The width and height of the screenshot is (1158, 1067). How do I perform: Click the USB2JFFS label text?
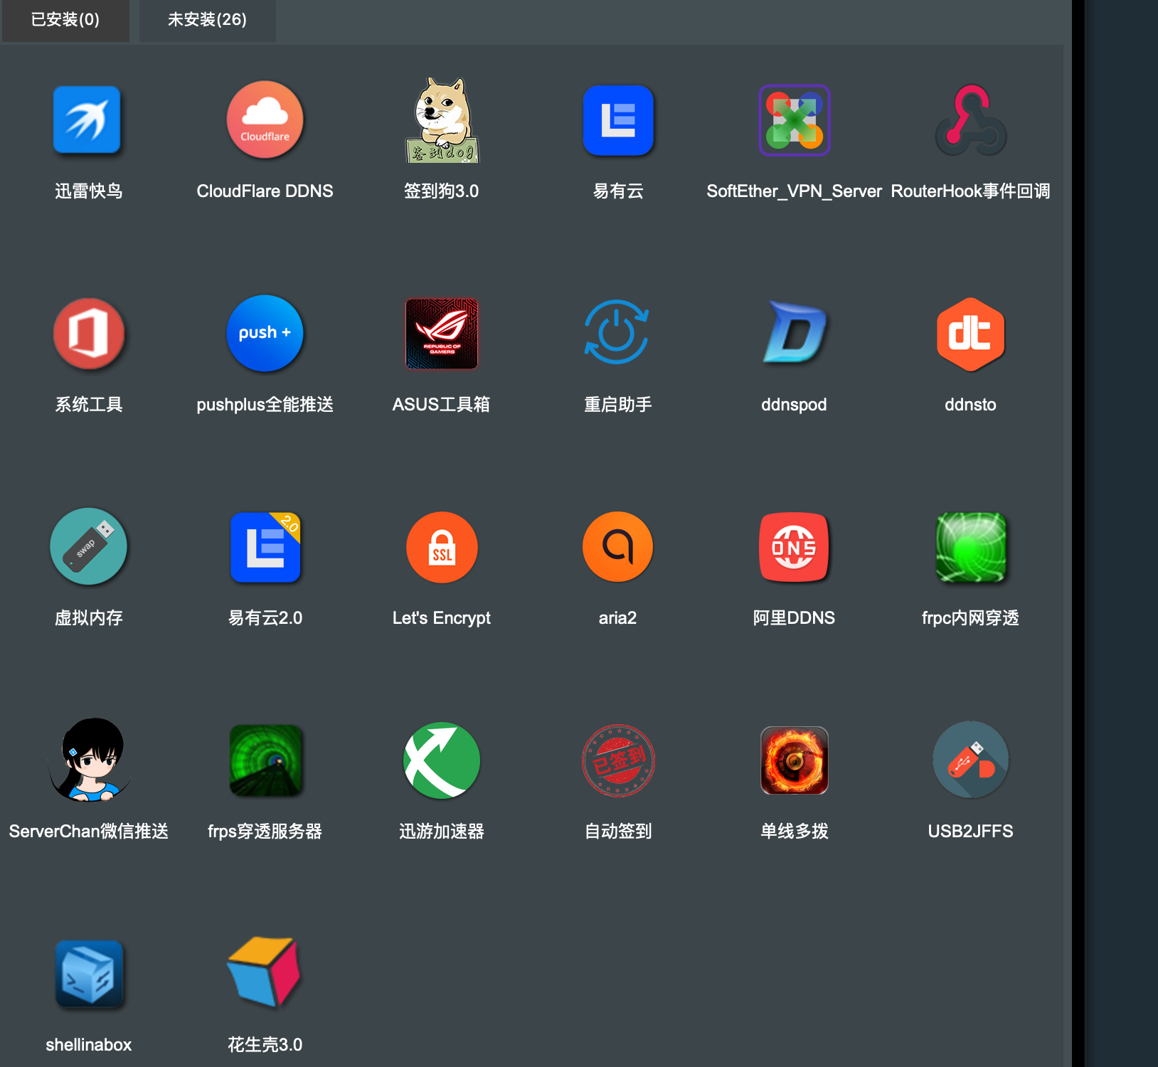point(970,831)
